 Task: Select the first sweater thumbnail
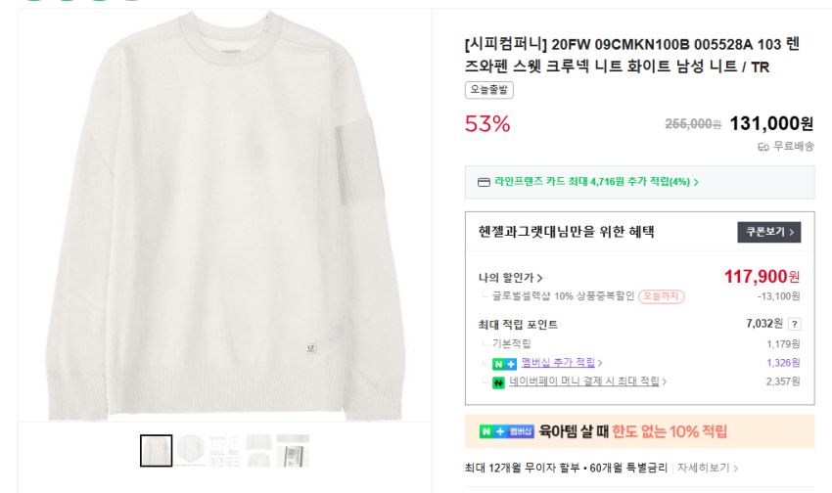point(156,451)
